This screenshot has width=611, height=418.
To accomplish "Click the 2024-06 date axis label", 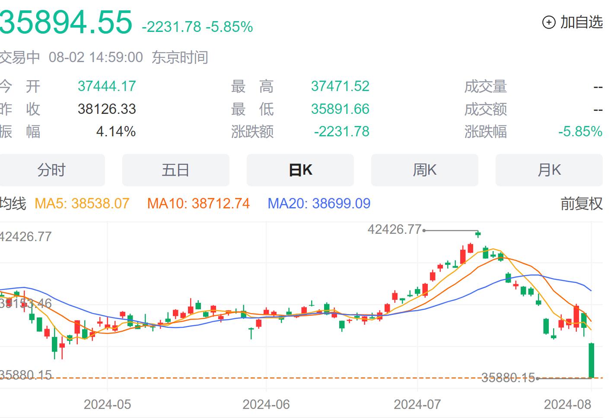I will click(x=266, y=405).
